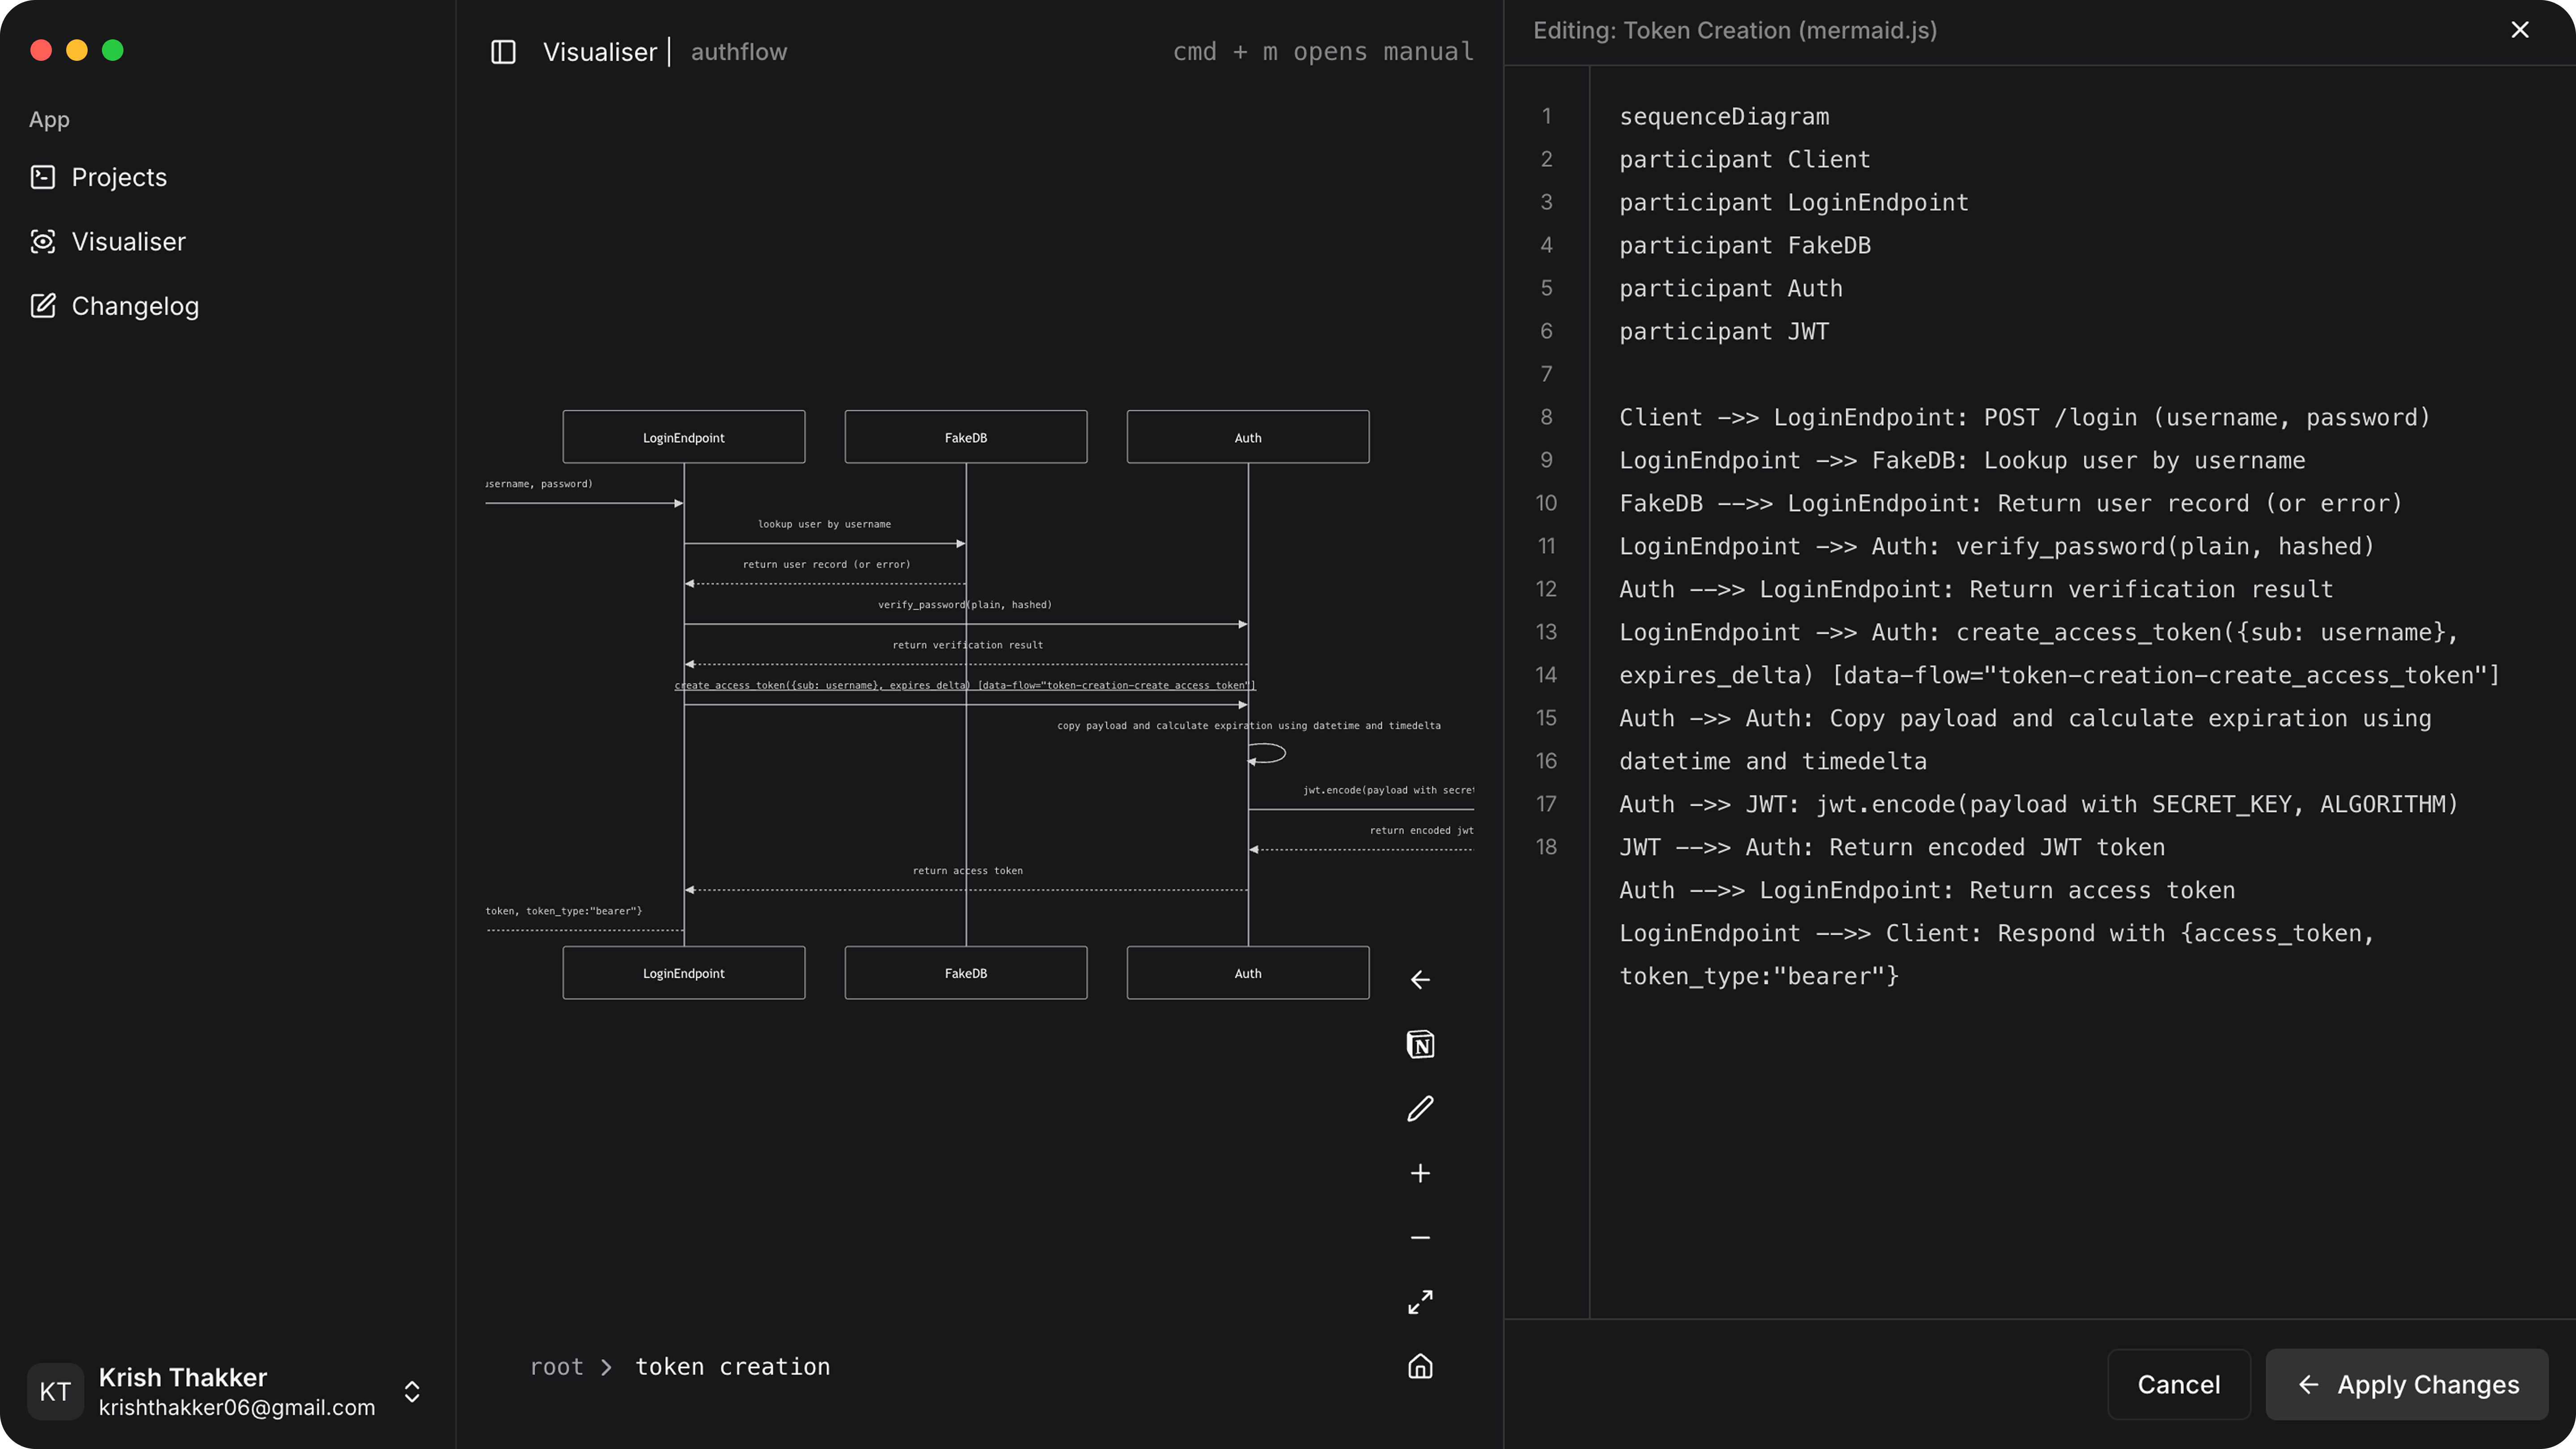Viewport: 2576px width, 1449px height.
Task: Click the Notion export icon
Action: [1420, 1044]
